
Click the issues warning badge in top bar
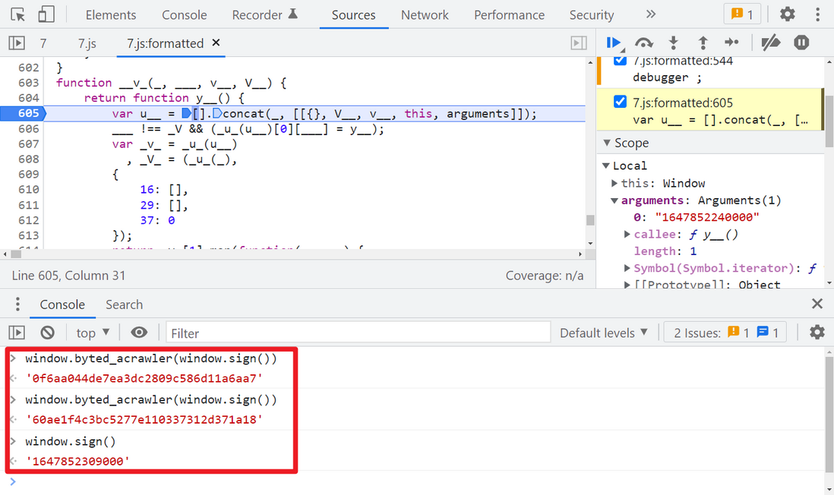coord(742,14)
